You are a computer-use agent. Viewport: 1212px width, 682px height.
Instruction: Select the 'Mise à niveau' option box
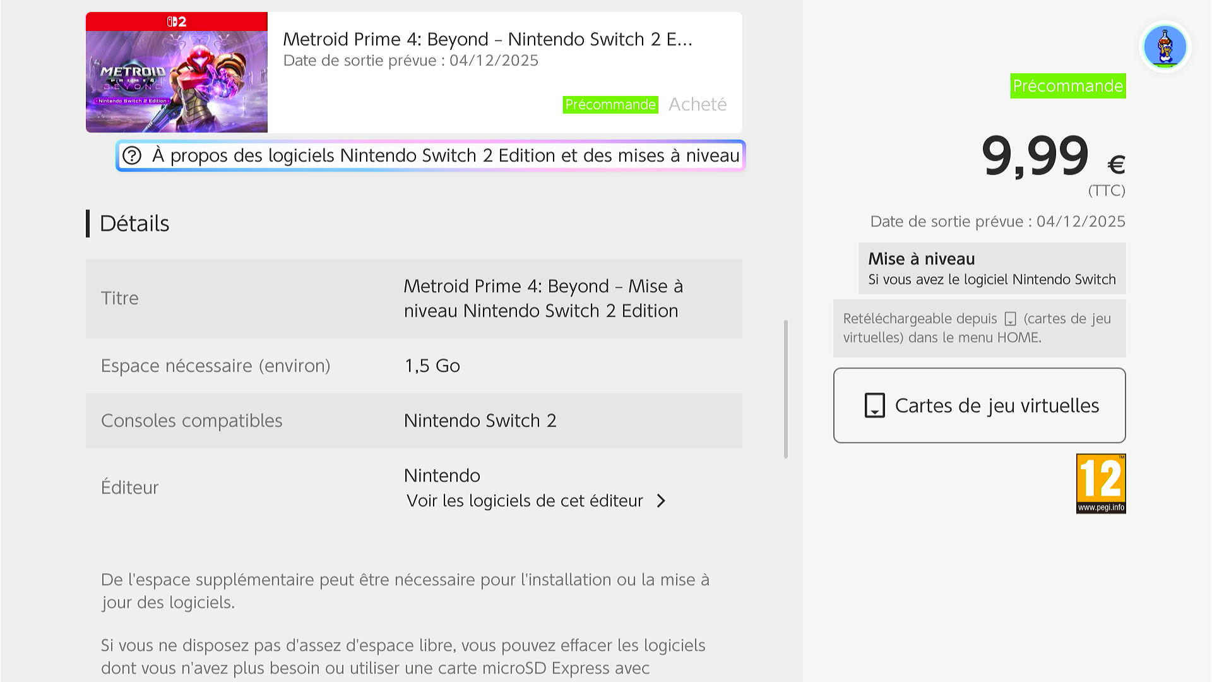(992, 268)
